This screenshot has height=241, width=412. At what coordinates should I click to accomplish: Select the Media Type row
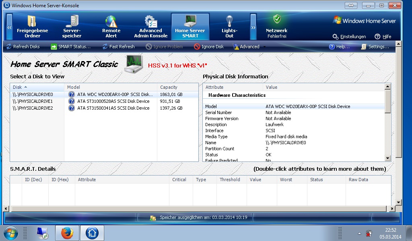click(x=294, y=137)
